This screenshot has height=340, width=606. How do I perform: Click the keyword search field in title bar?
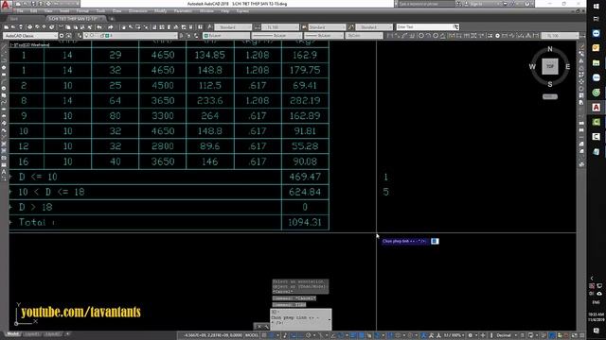pyautogui.click(x=427, y=4)
